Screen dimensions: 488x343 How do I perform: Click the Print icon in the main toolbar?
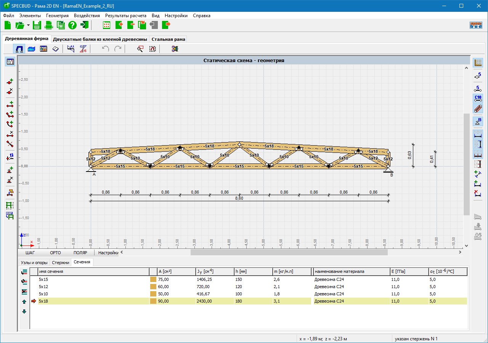click(49, 26)
